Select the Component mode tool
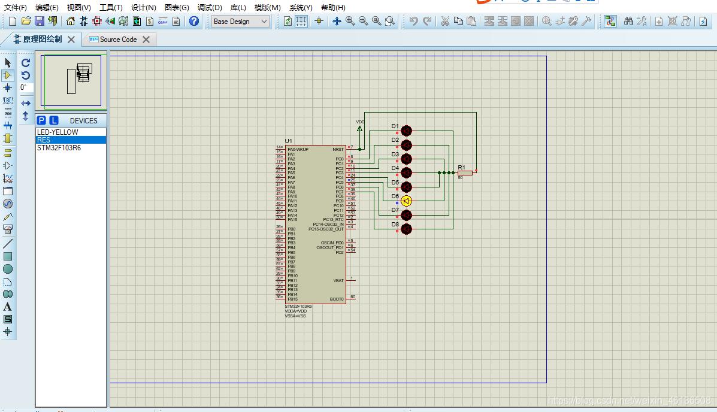The image size is (717, 412). point(8,75)
